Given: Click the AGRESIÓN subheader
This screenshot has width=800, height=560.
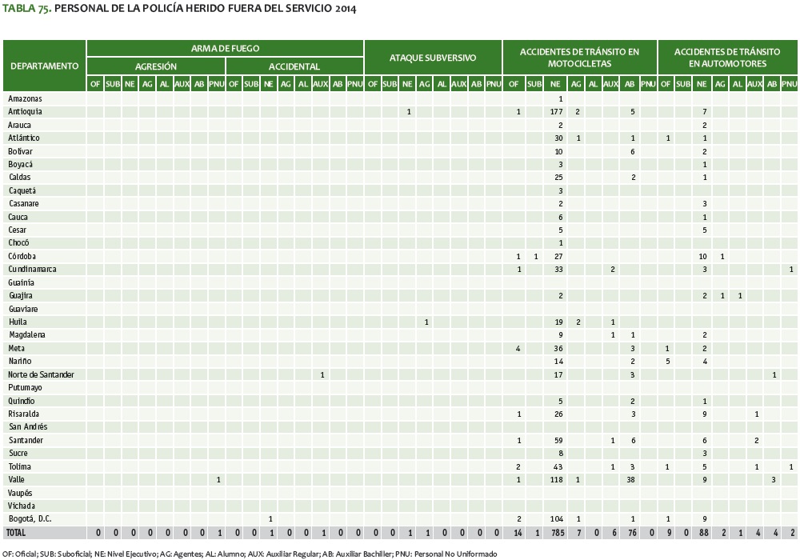Looking at the screenshot, I should (155, 66).
